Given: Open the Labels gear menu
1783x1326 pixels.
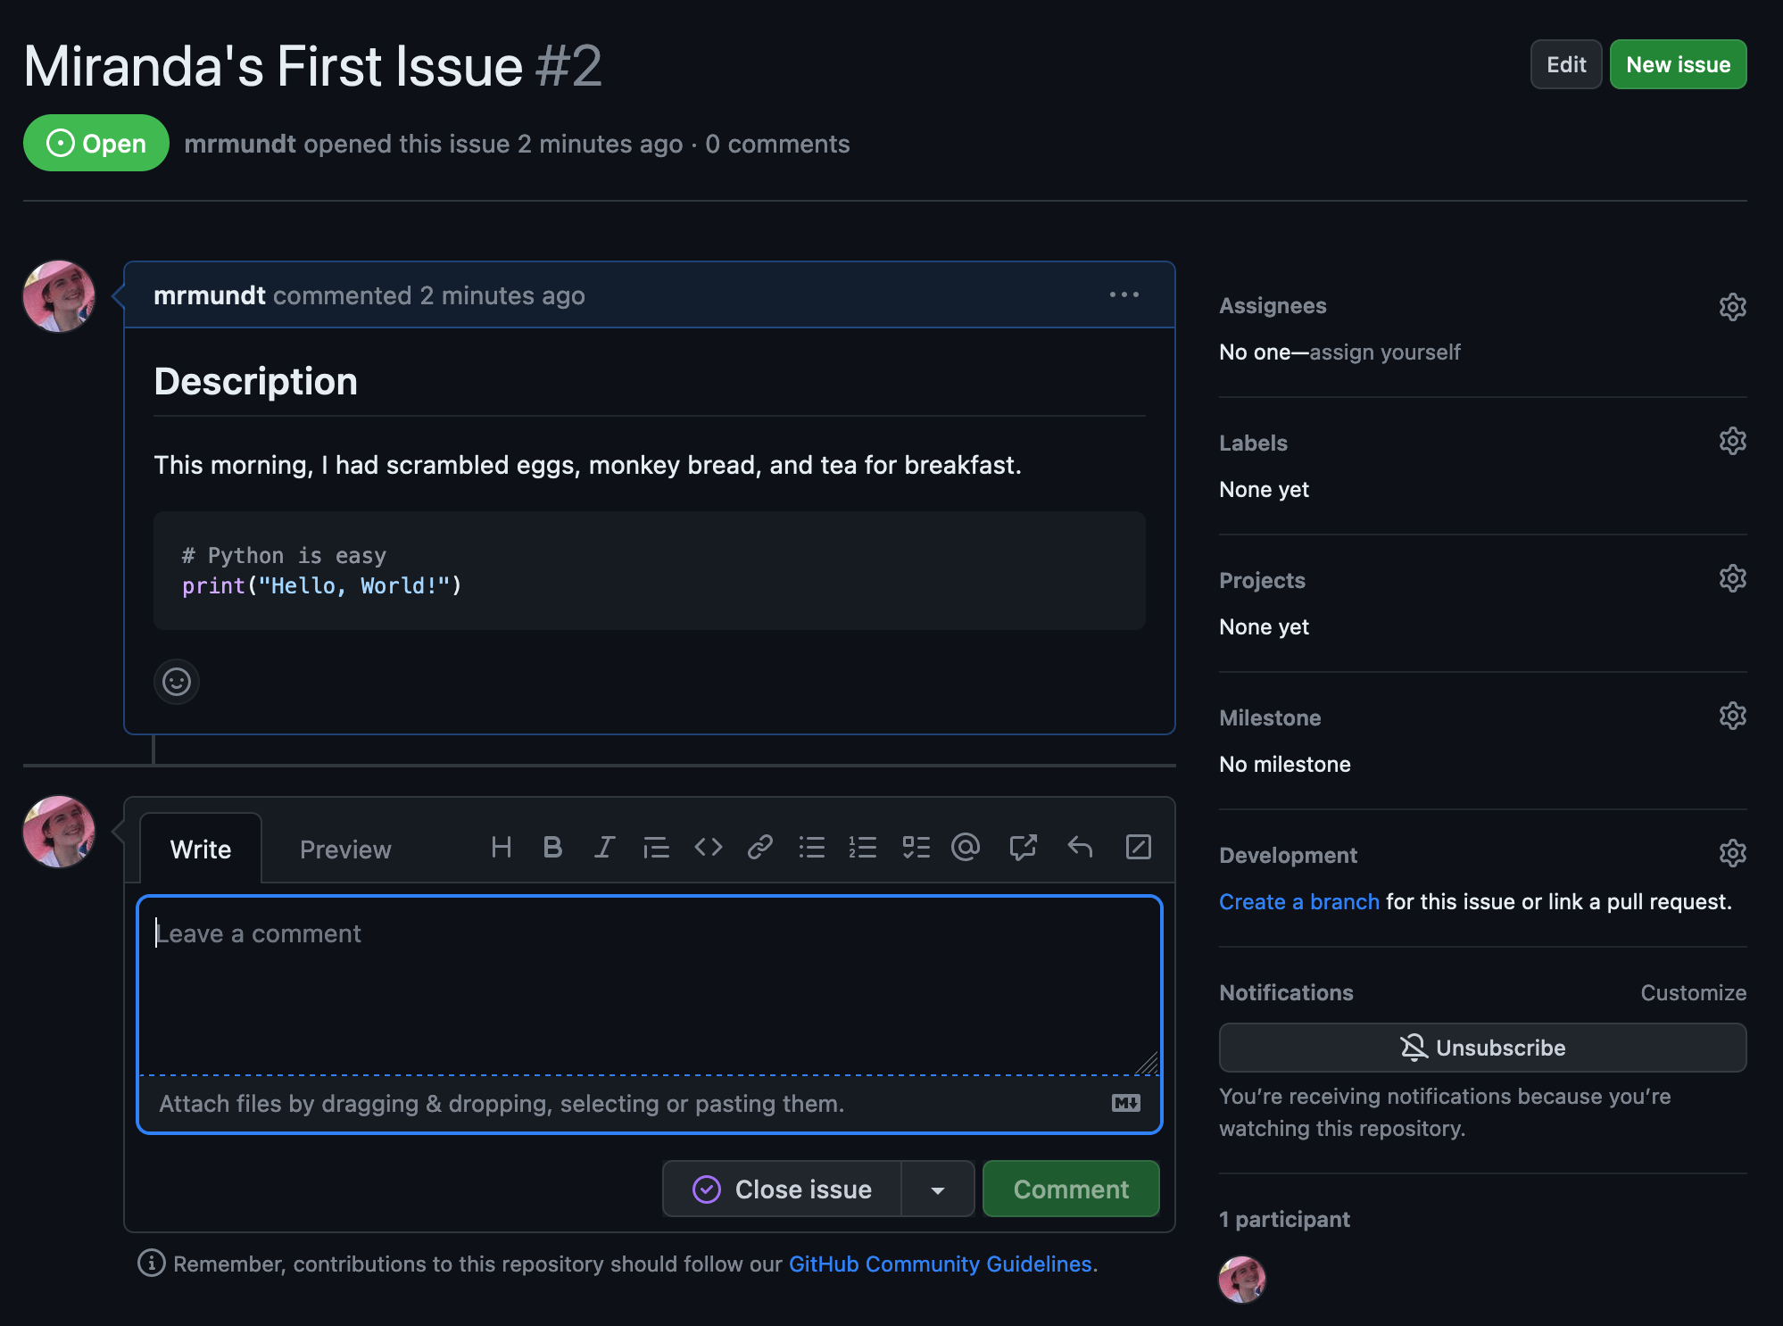Looking at the screenshot, I should 1732,441.
